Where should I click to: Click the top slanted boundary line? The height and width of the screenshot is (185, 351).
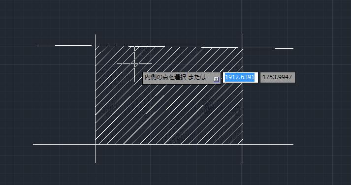click(165, 47)
